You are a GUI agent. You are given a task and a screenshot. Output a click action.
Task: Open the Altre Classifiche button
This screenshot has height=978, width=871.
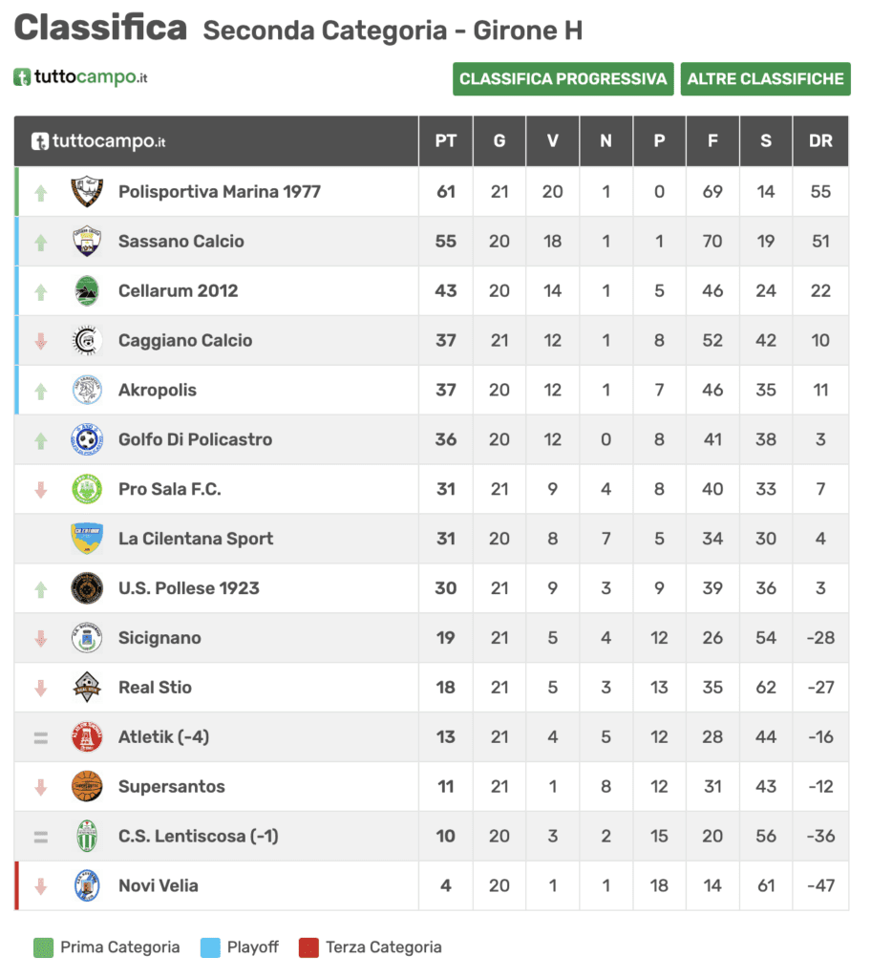[766, 79]
